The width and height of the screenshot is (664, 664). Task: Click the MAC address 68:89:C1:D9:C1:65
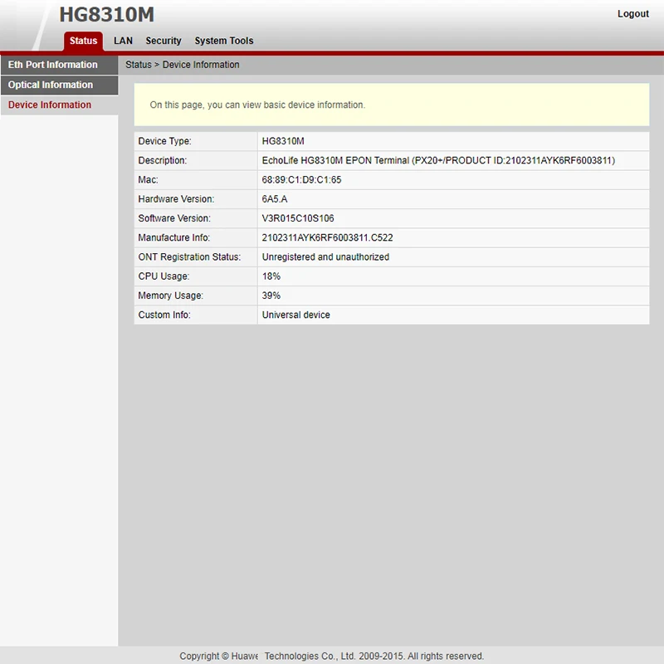[301, 180]
